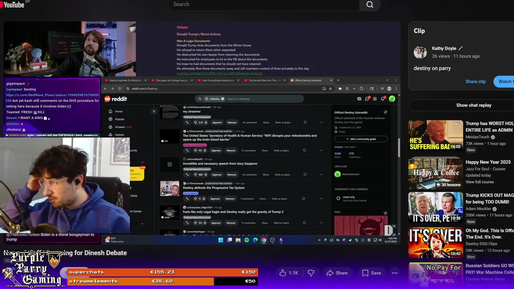Edit community description with pencil icon

[x=385, y=112]
